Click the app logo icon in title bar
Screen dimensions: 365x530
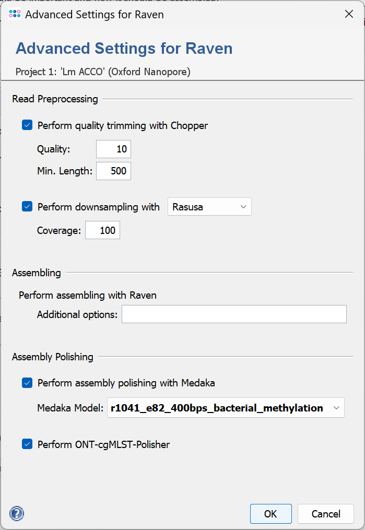[x=15, y=14]
